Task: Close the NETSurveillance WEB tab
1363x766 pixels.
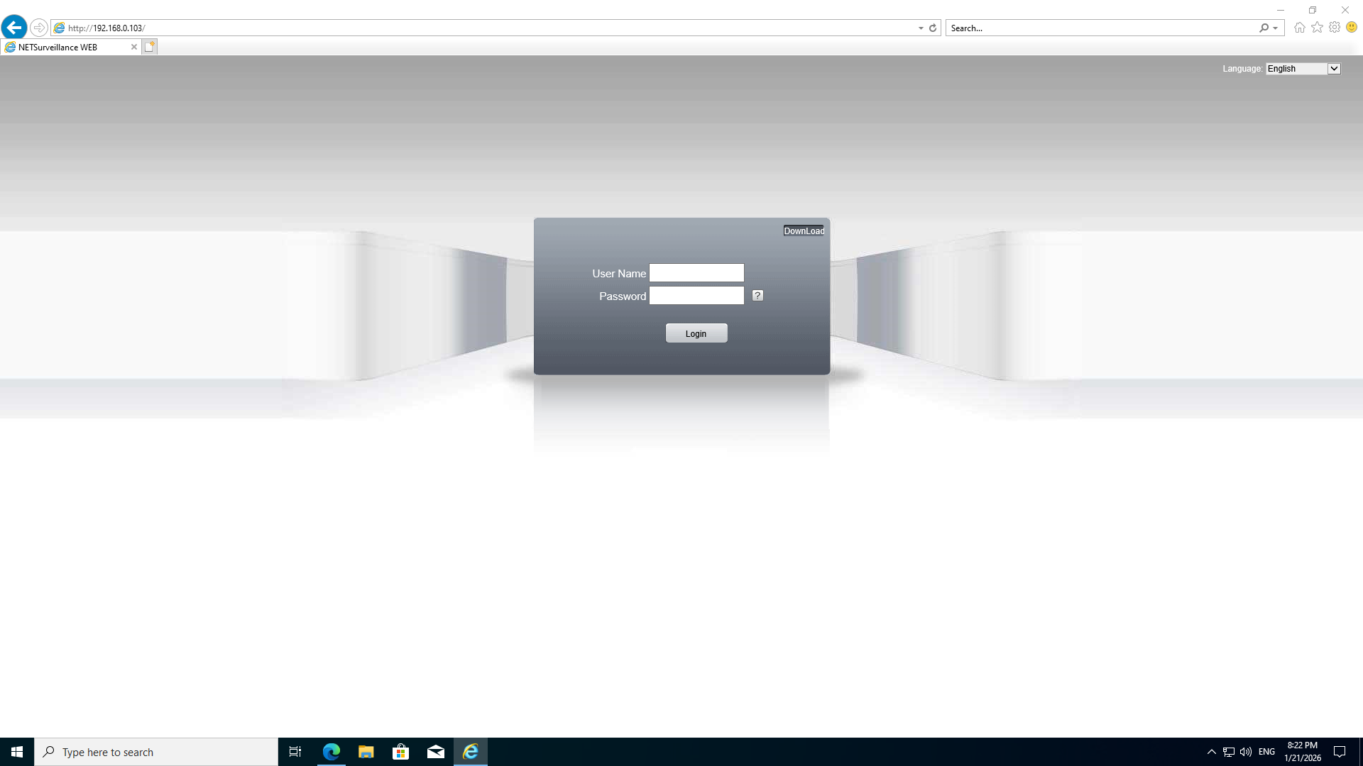Action: click(133, 47)
